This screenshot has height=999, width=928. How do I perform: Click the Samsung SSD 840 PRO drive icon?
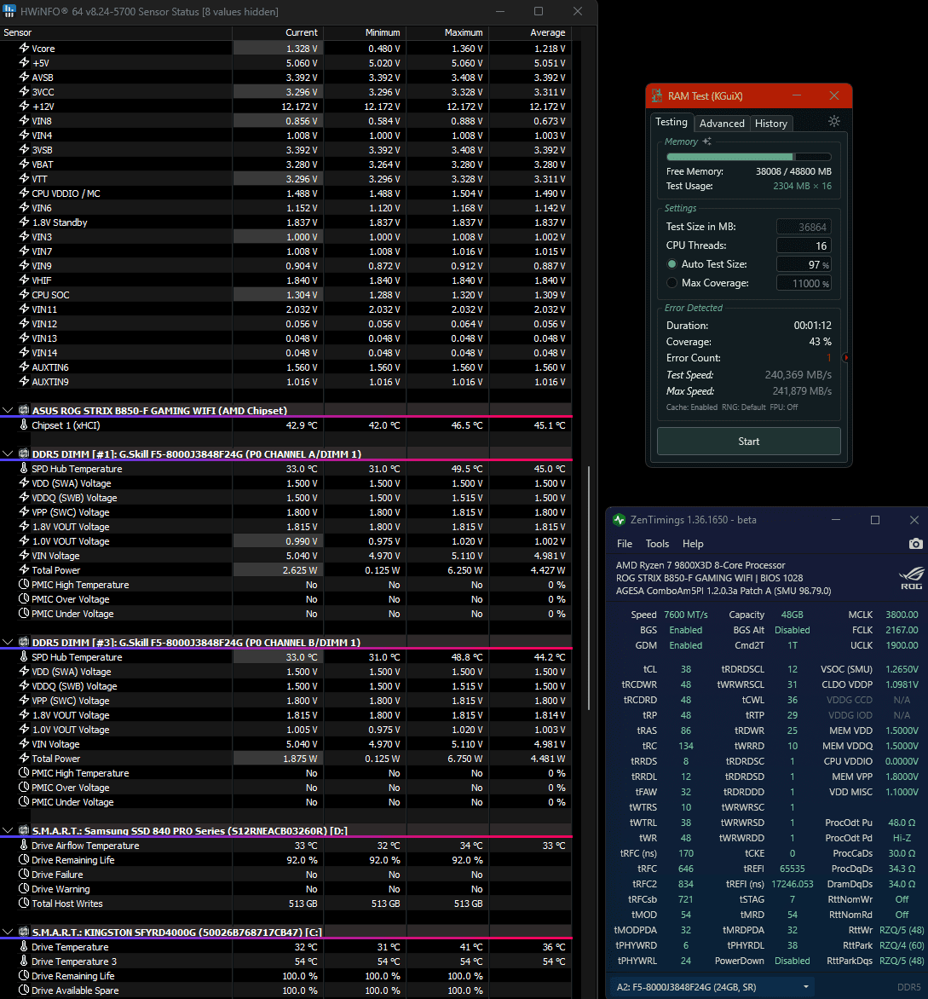(24, 830)
